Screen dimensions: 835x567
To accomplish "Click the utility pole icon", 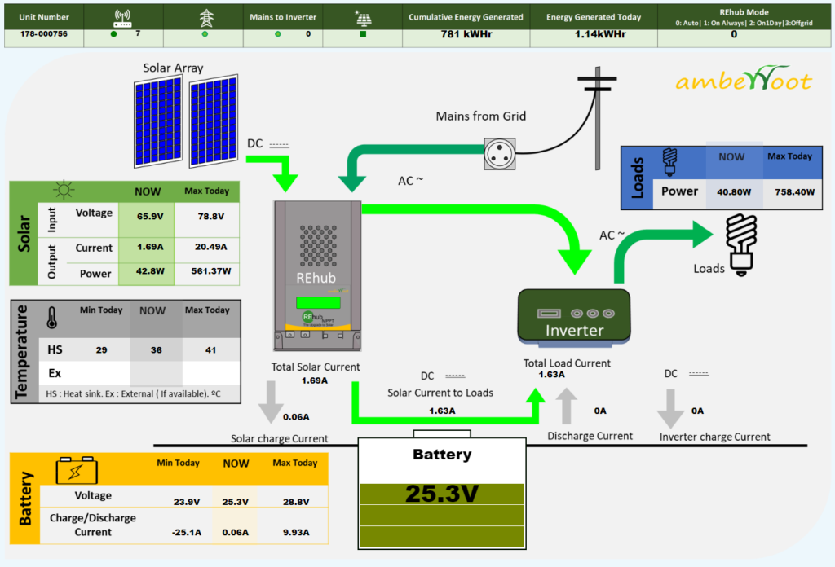I will point(598,118).
